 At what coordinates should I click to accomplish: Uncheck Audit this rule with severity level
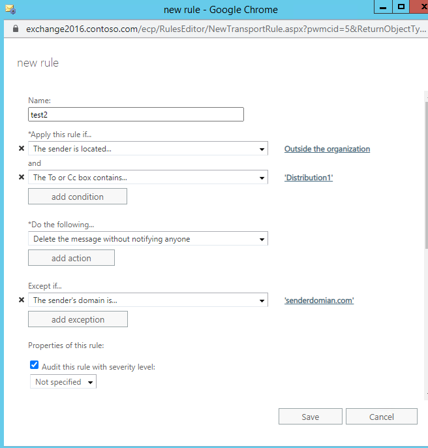35,366
